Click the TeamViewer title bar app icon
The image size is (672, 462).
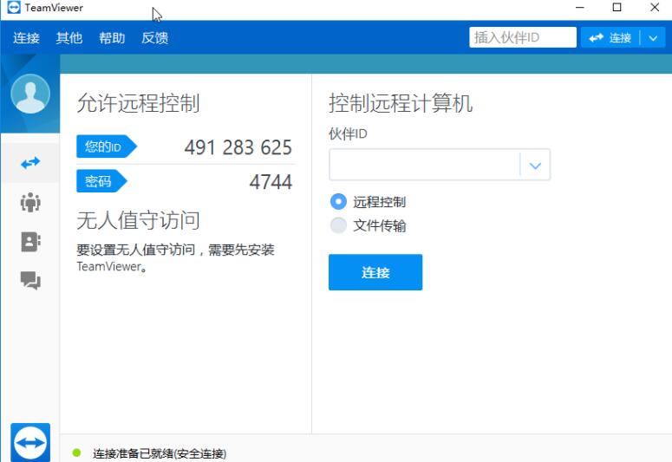click(14, 7)
